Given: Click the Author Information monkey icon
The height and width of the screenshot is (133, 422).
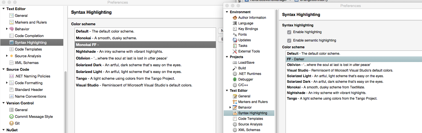Looking at the screenshot, I should (235, 18).
